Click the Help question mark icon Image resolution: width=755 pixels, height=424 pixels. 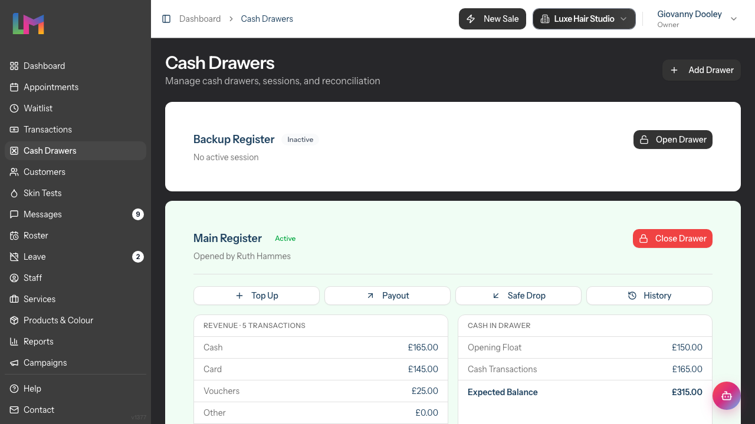pyautogui.click(x=14, y=389)
